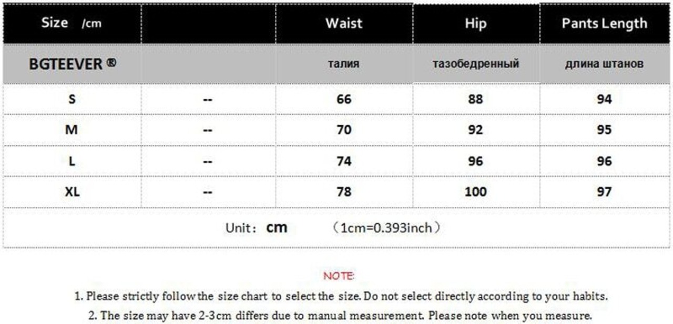Click the длина штанов label
Image resolution: width=673 pixels, height=324 pixels.
(604, 64)
